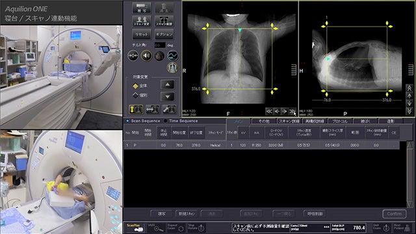
Task: Open the 被ばく tab
Action: tap(365, 122)
